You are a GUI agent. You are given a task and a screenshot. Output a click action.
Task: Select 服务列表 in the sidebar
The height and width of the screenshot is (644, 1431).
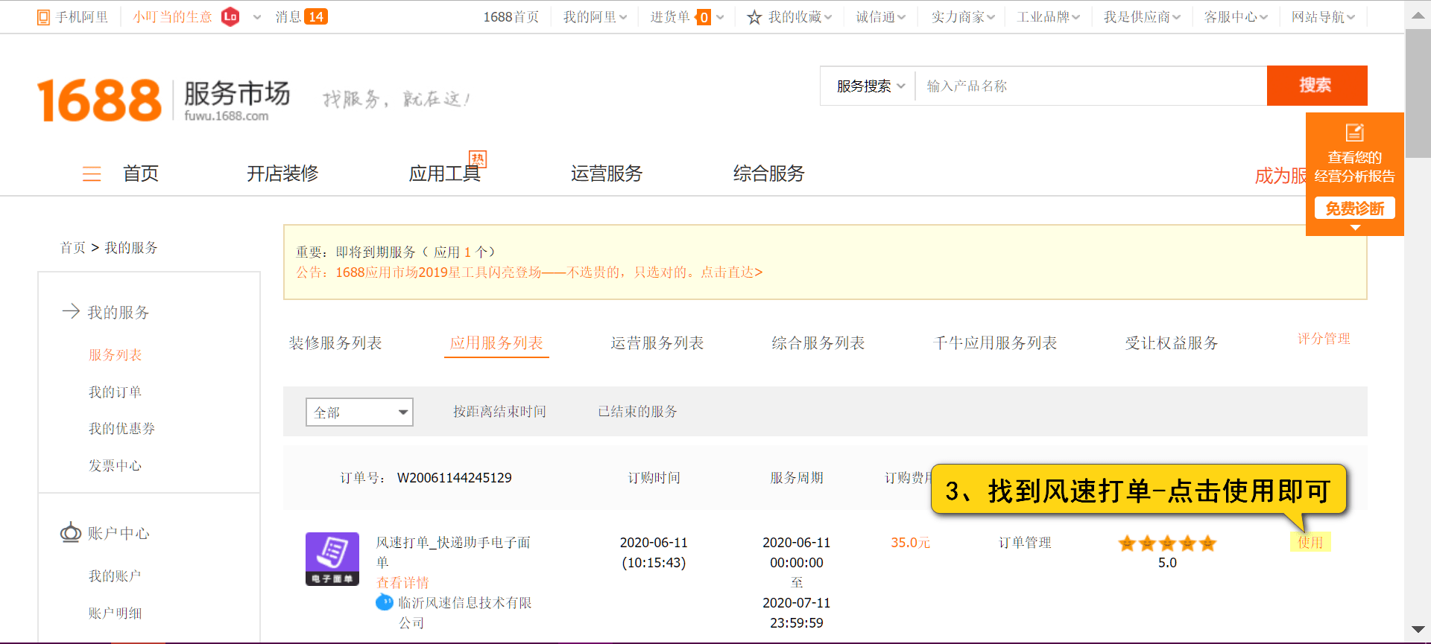(x=116, y=354)
